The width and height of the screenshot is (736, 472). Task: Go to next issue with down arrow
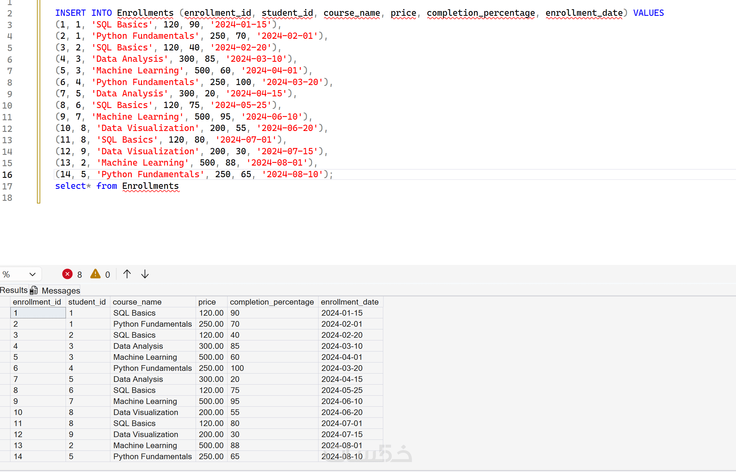(x=145, y=274)
